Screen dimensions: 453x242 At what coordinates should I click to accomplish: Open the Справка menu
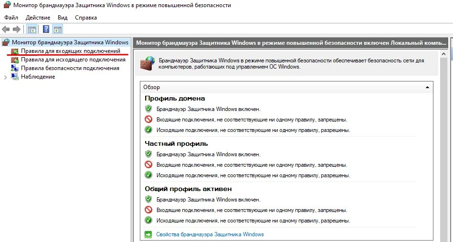coord(86,18)
